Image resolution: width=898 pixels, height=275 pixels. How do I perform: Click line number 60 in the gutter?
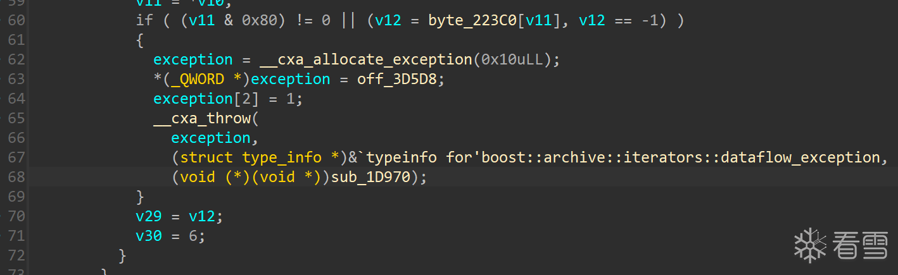tap(16, 20)
